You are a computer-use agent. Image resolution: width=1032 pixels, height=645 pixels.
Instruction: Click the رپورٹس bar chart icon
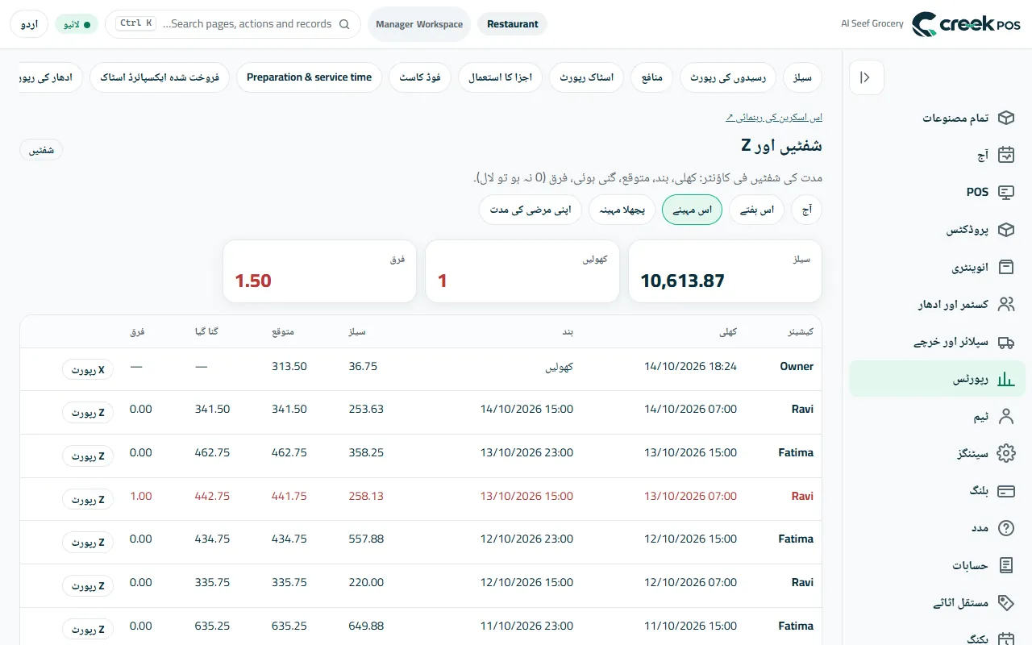(1005, 379)
